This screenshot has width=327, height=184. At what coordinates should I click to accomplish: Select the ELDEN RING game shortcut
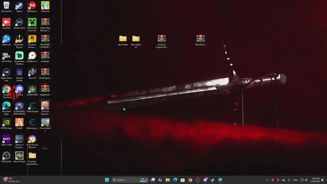(x=32, y=90)
